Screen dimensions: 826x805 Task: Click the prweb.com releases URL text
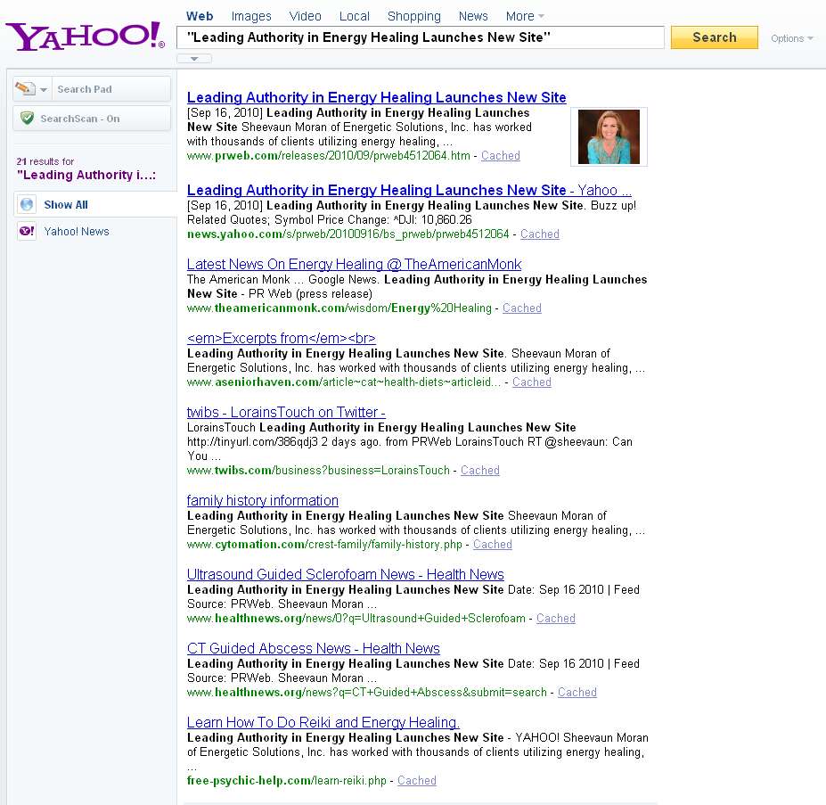pos(329,156)
